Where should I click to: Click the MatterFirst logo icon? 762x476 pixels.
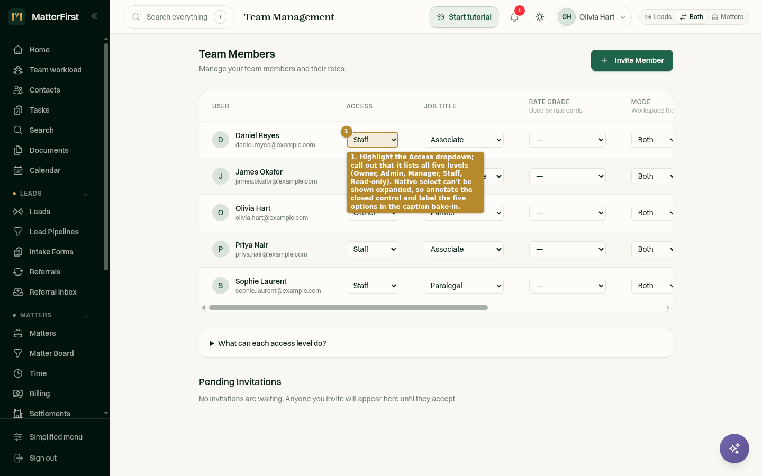[17, 17]
